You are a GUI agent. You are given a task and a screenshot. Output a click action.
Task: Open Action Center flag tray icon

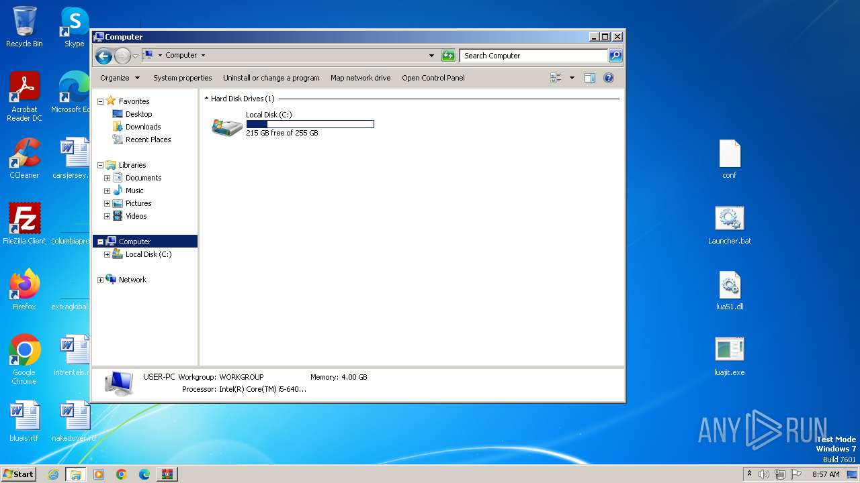(x=796, y=474)
